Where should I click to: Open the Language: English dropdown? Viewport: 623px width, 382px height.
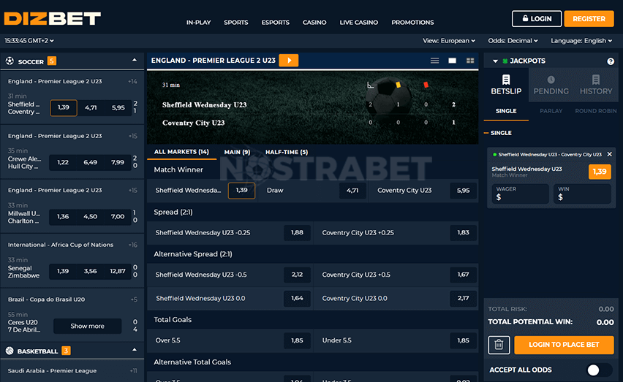pos(581,40)
